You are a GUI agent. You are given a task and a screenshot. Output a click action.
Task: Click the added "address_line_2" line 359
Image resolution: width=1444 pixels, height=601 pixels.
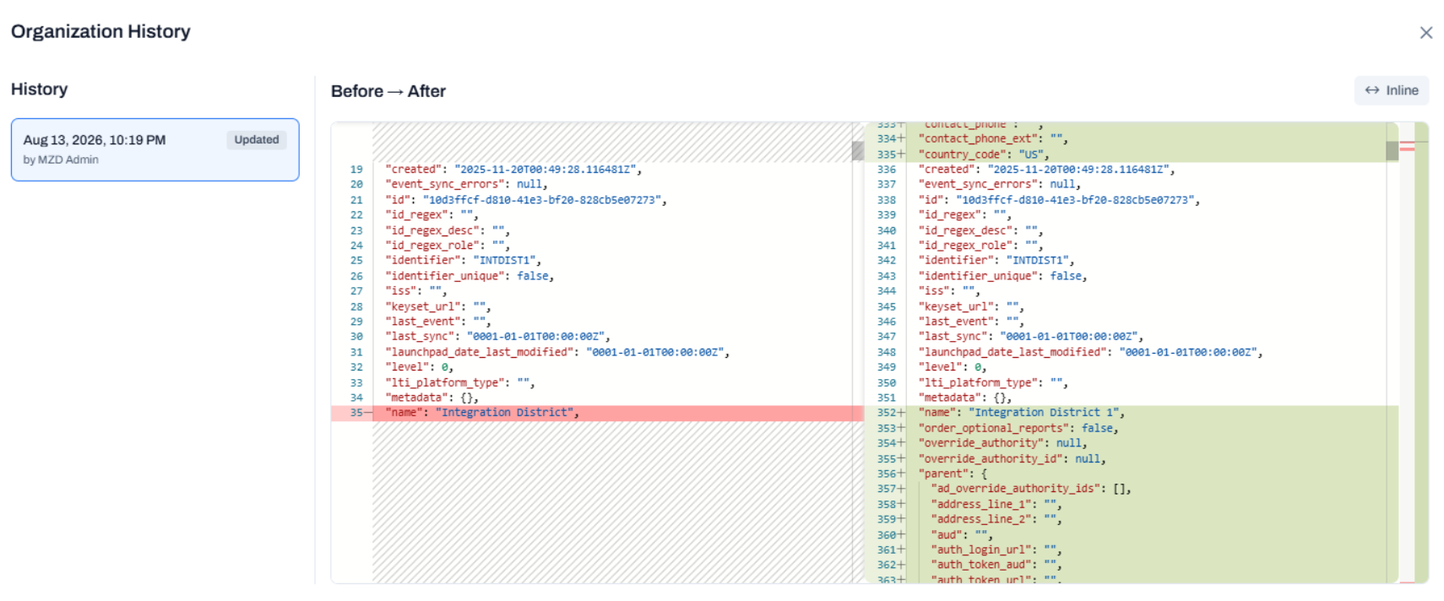tap(996, 519)
